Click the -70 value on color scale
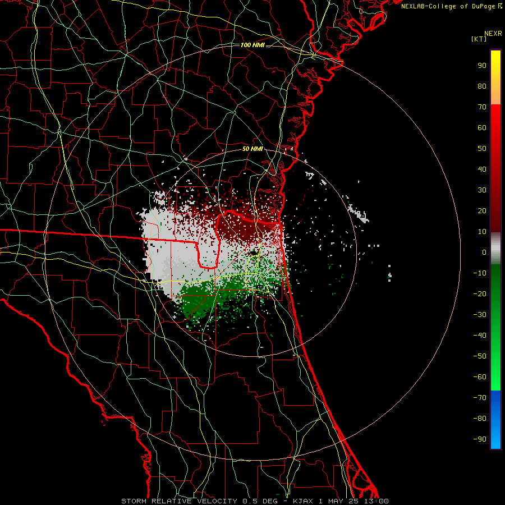Viewport: 505px width, 505px height. click(480, 397)
